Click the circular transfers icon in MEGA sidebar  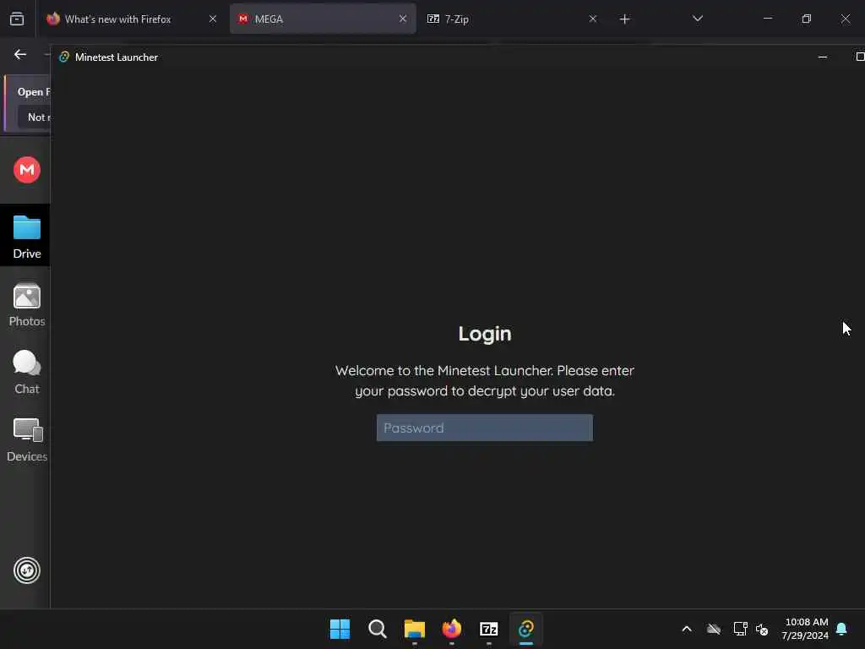[27, 570]
